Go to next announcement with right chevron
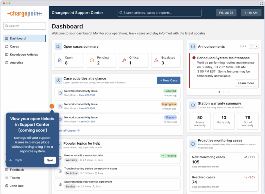Viewport: 265px width, 194px height. click(x=257, y=46)
